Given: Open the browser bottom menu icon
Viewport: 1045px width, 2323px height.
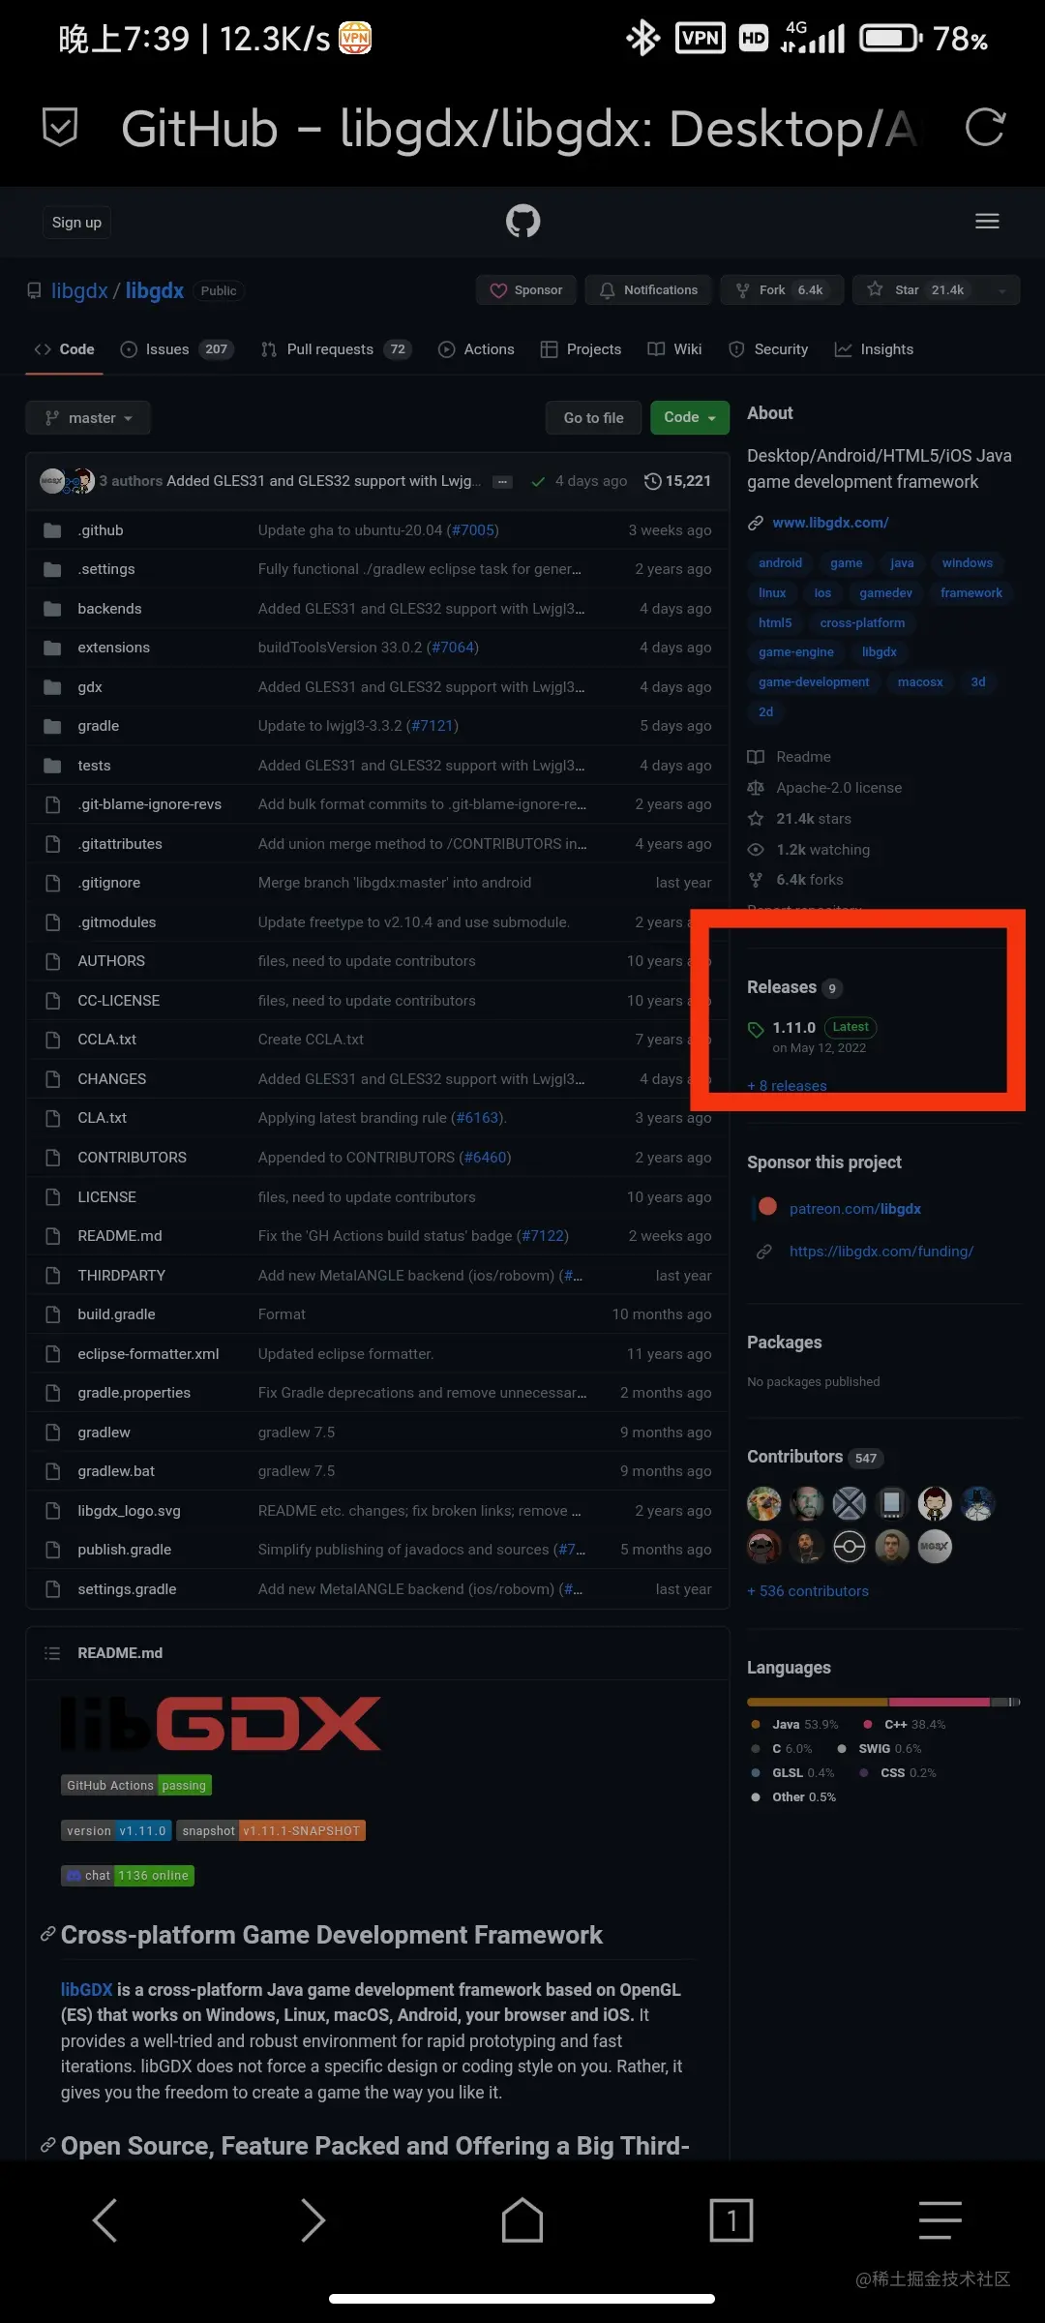Looking at the screenshot, I should (x=940, y=2219).
